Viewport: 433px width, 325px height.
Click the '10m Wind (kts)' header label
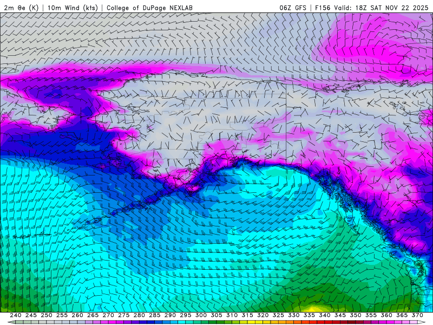tap(73, 8)
